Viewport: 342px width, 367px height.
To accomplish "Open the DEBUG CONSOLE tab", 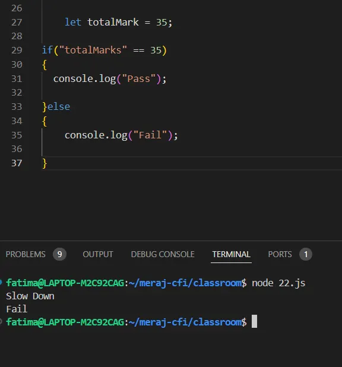I will click(x=163, y=254).
